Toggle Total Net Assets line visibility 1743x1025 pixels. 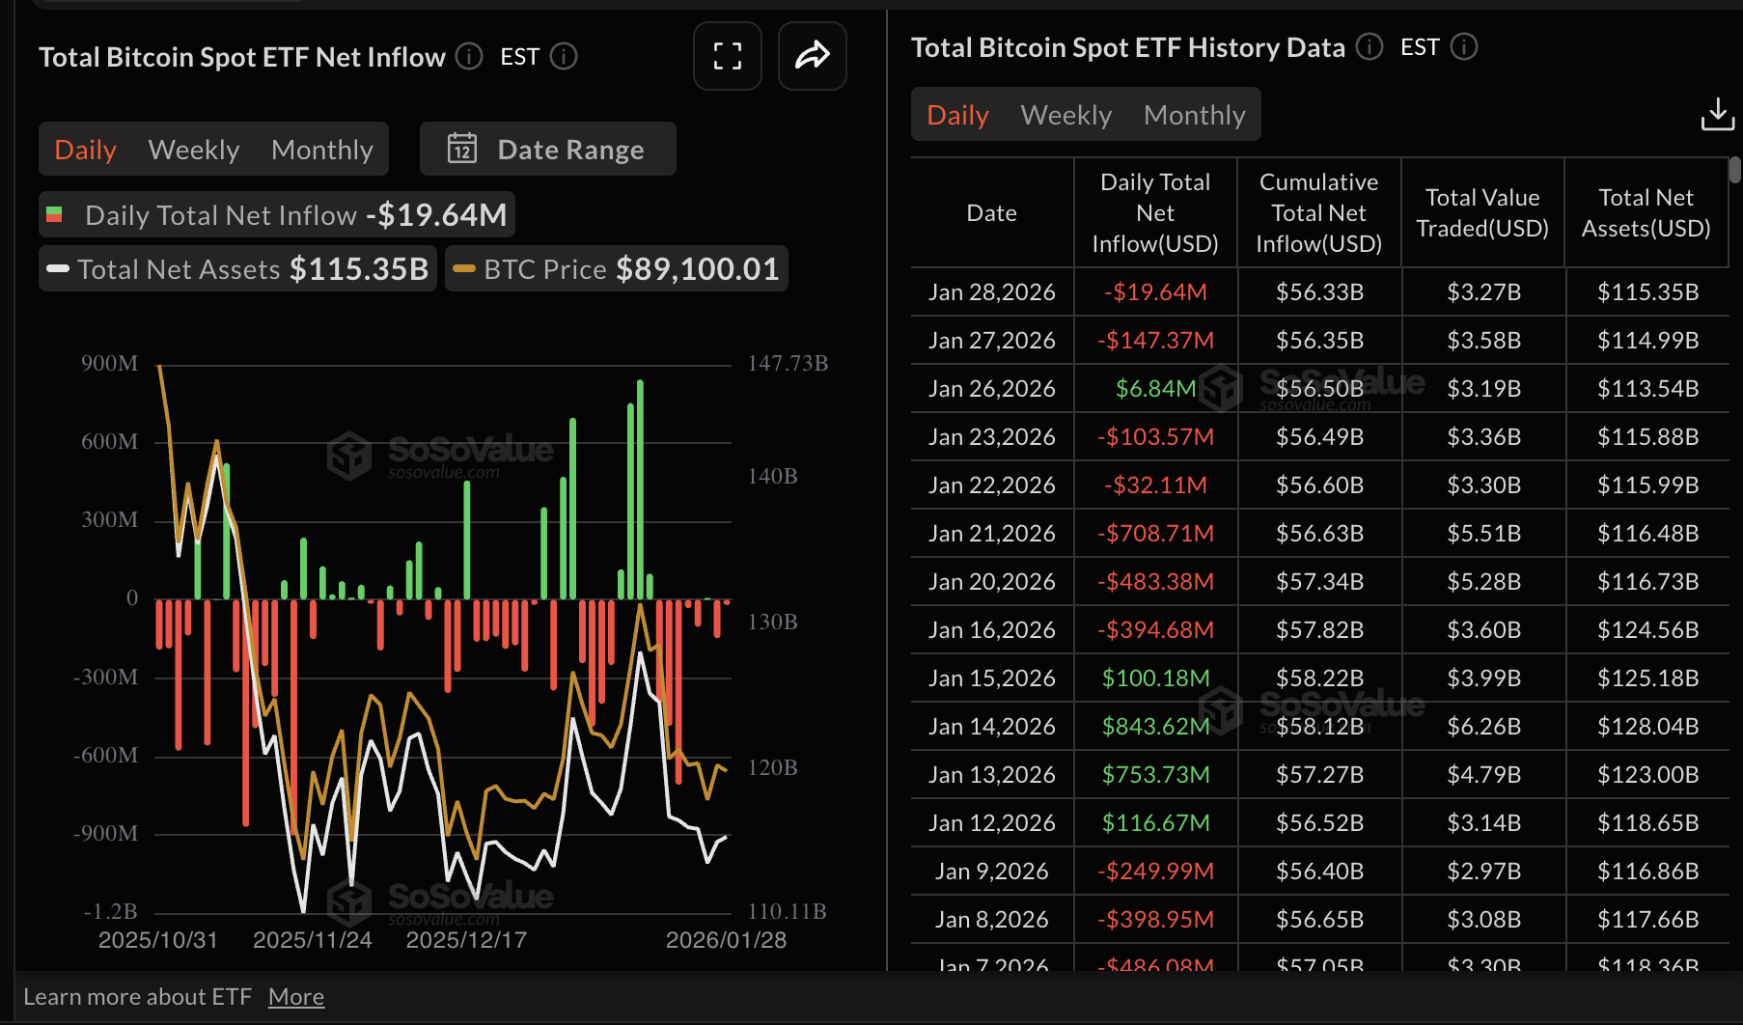(238, 268)
